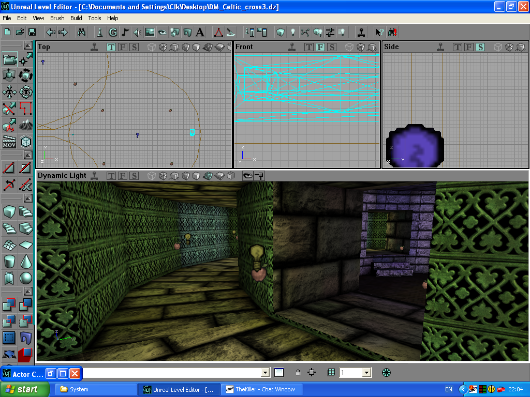This screenshot has height=397, width=530.
Task: Open the Brush menu
Action: (x=57, y=18)
